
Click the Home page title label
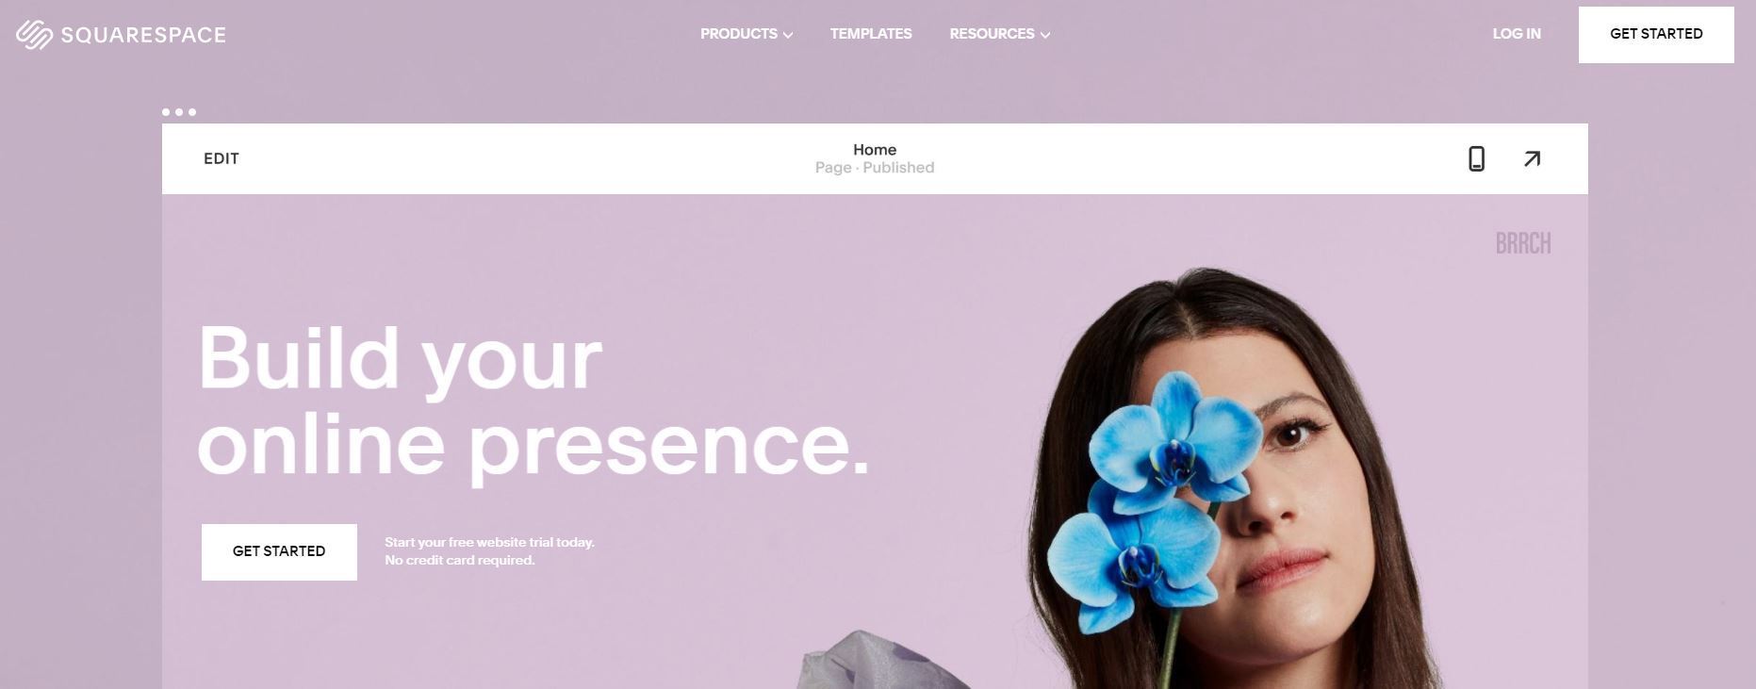875,150
